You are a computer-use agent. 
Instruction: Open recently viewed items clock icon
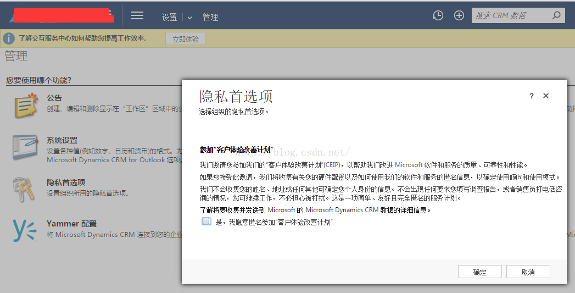click(x=438, y=15)
